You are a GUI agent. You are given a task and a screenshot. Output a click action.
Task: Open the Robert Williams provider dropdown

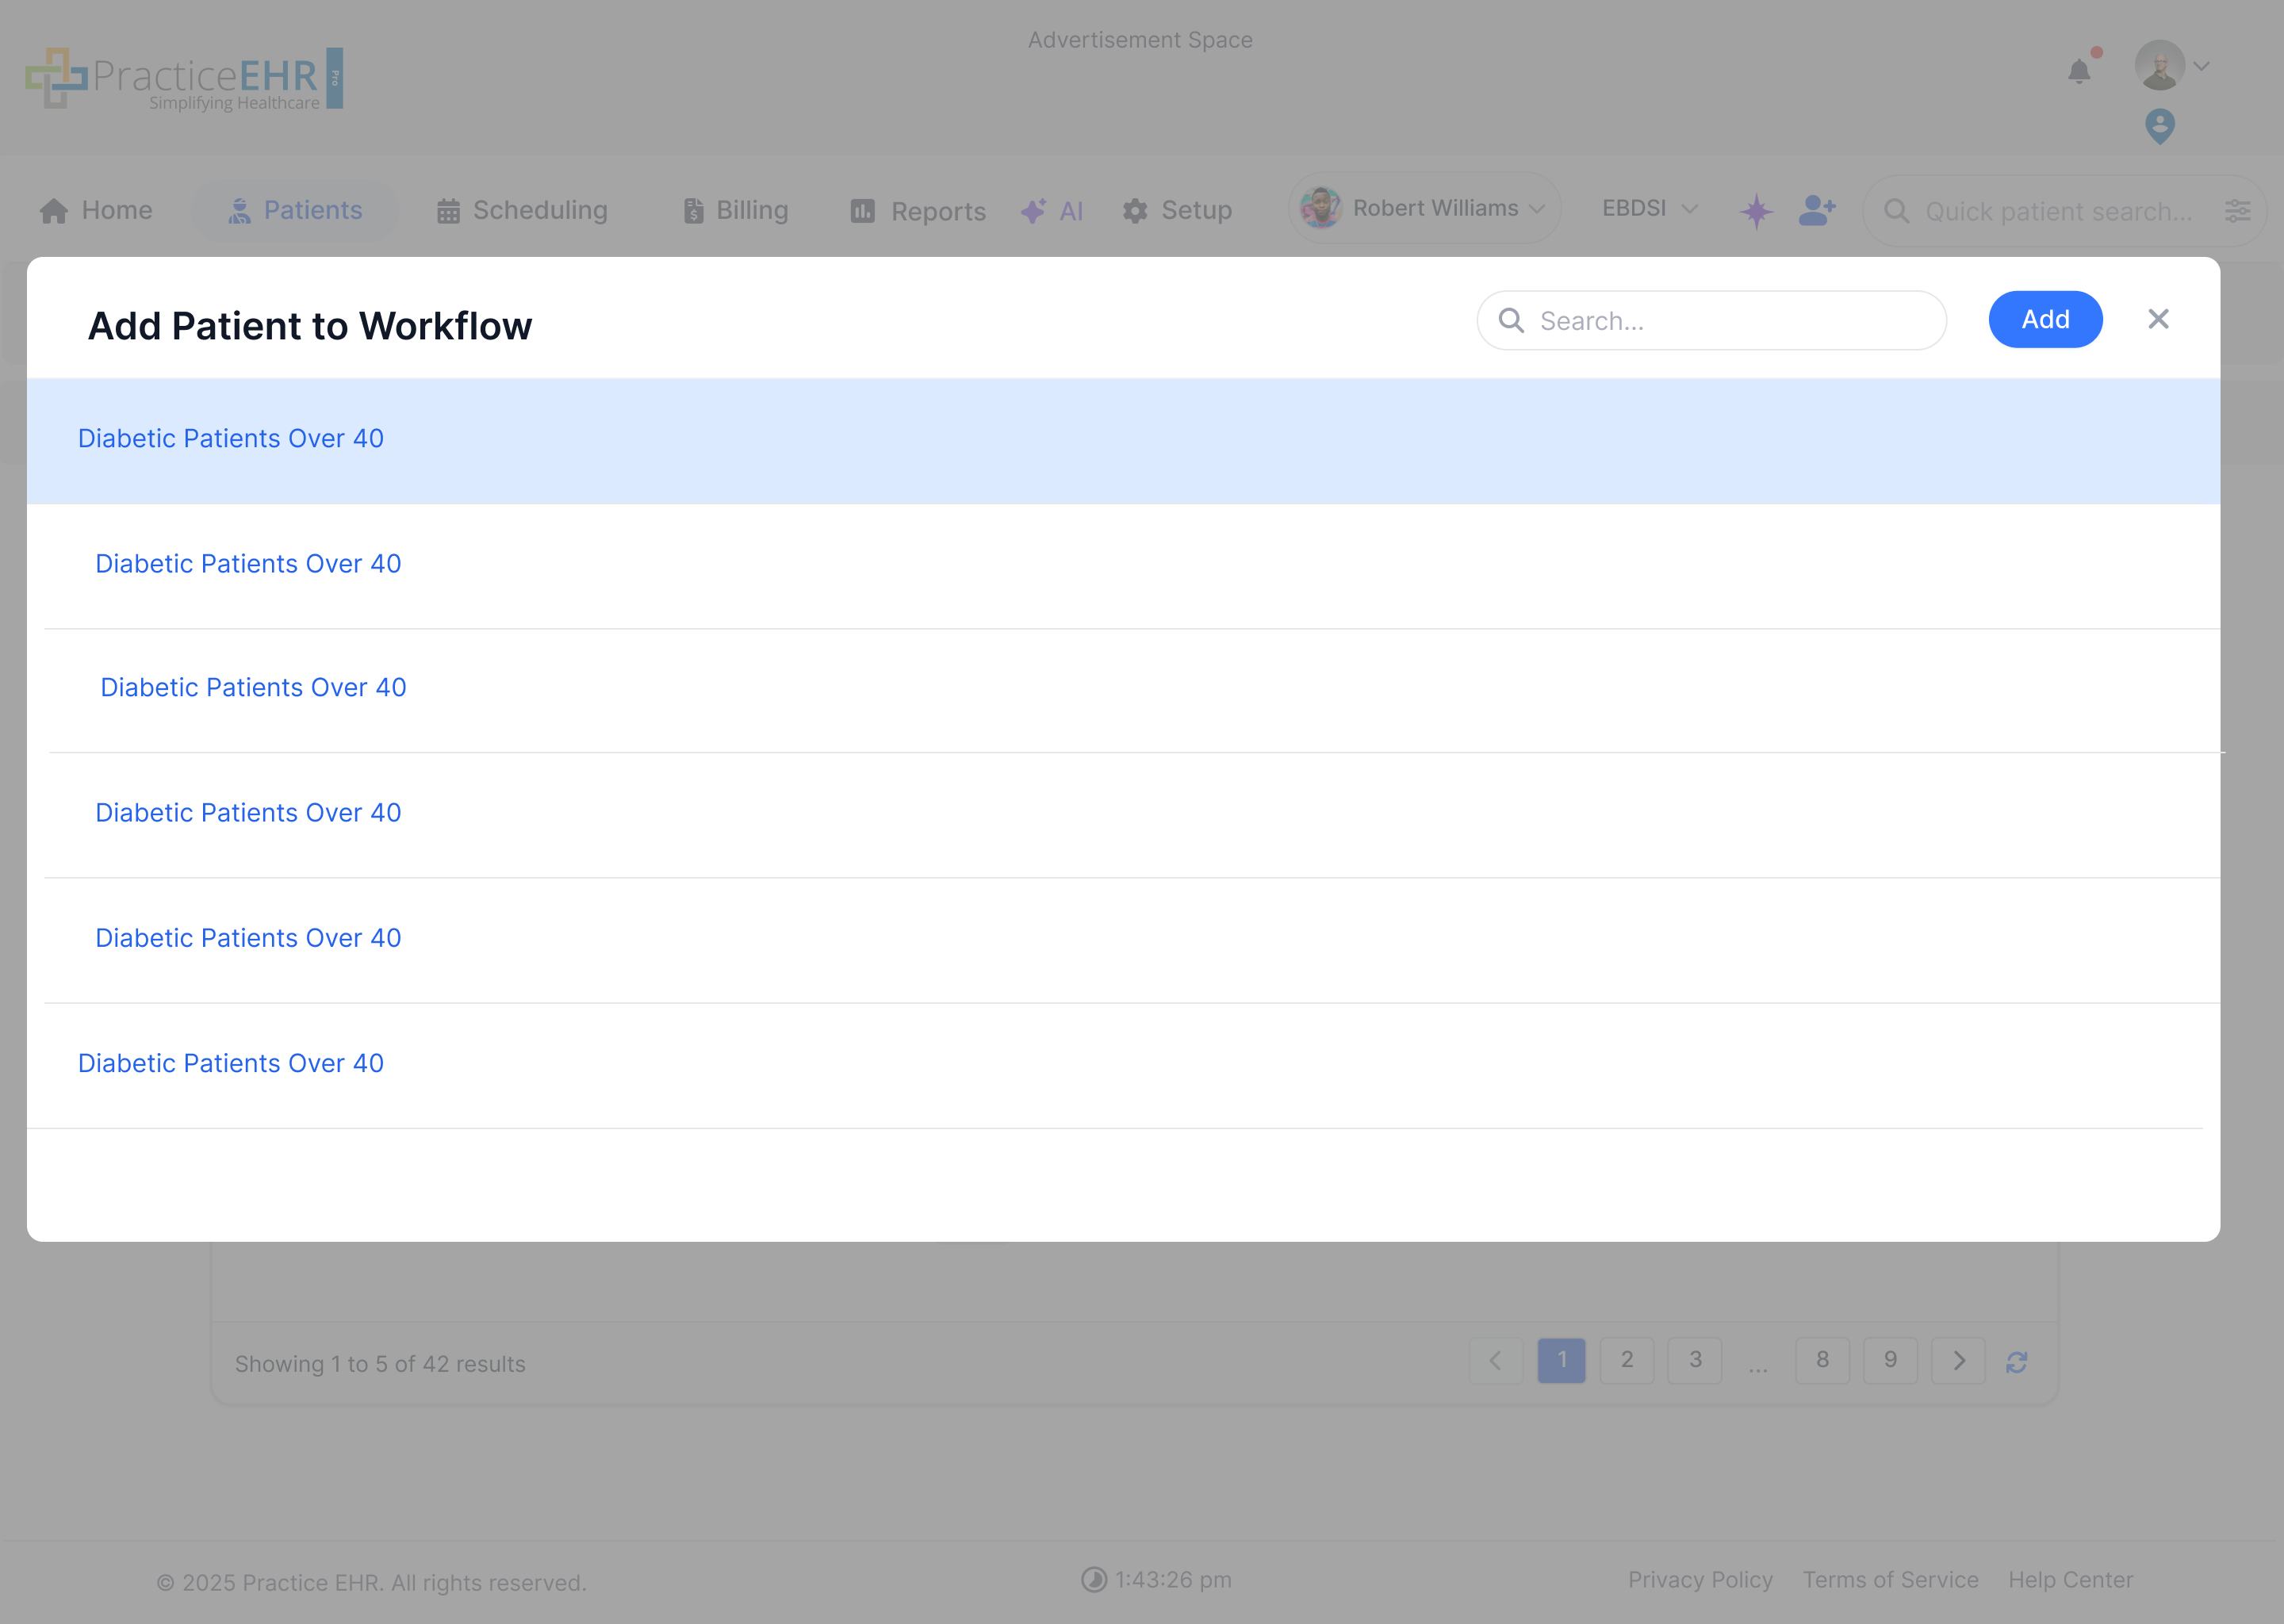point(1424,208)
